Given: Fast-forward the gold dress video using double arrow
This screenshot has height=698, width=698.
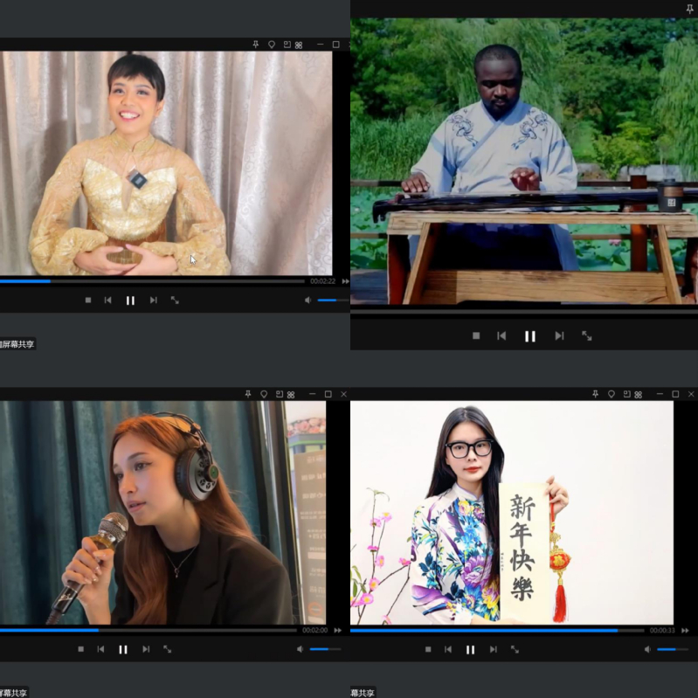Looking at the screenshot, I should 345,281.
